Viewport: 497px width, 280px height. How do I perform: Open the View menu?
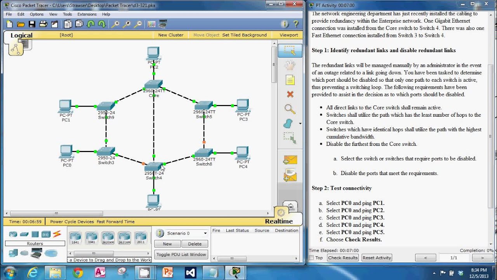tap(53, 14)
